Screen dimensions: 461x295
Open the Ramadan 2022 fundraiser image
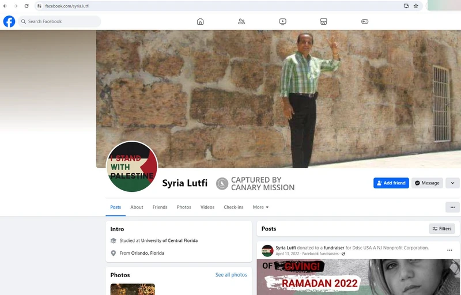coord(358,277)
